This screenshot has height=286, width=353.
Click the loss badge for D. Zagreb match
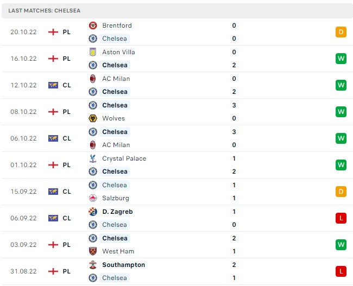pos(341,218)
